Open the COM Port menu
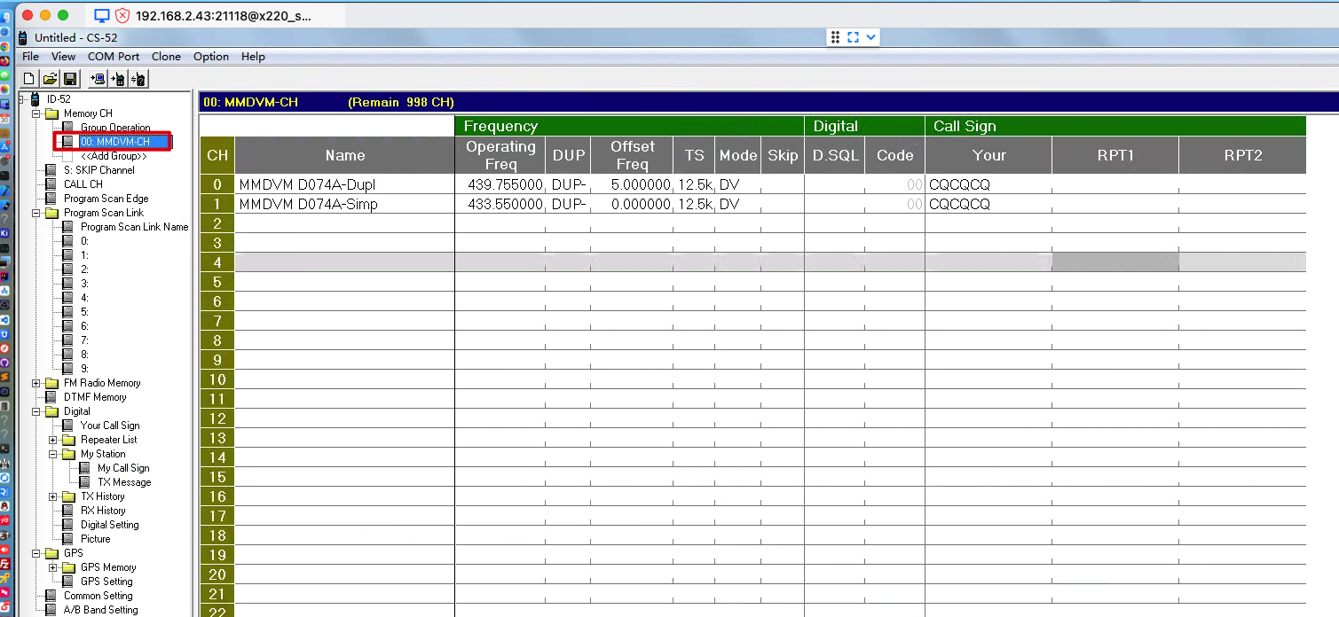Viewport: 1339px width, 617px height. pyautogui.click(x=114, y=56)
